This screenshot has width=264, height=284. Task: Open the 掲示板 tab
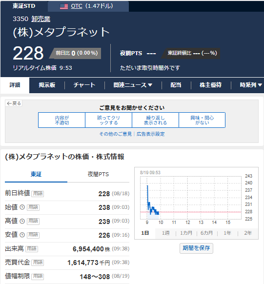47,85
